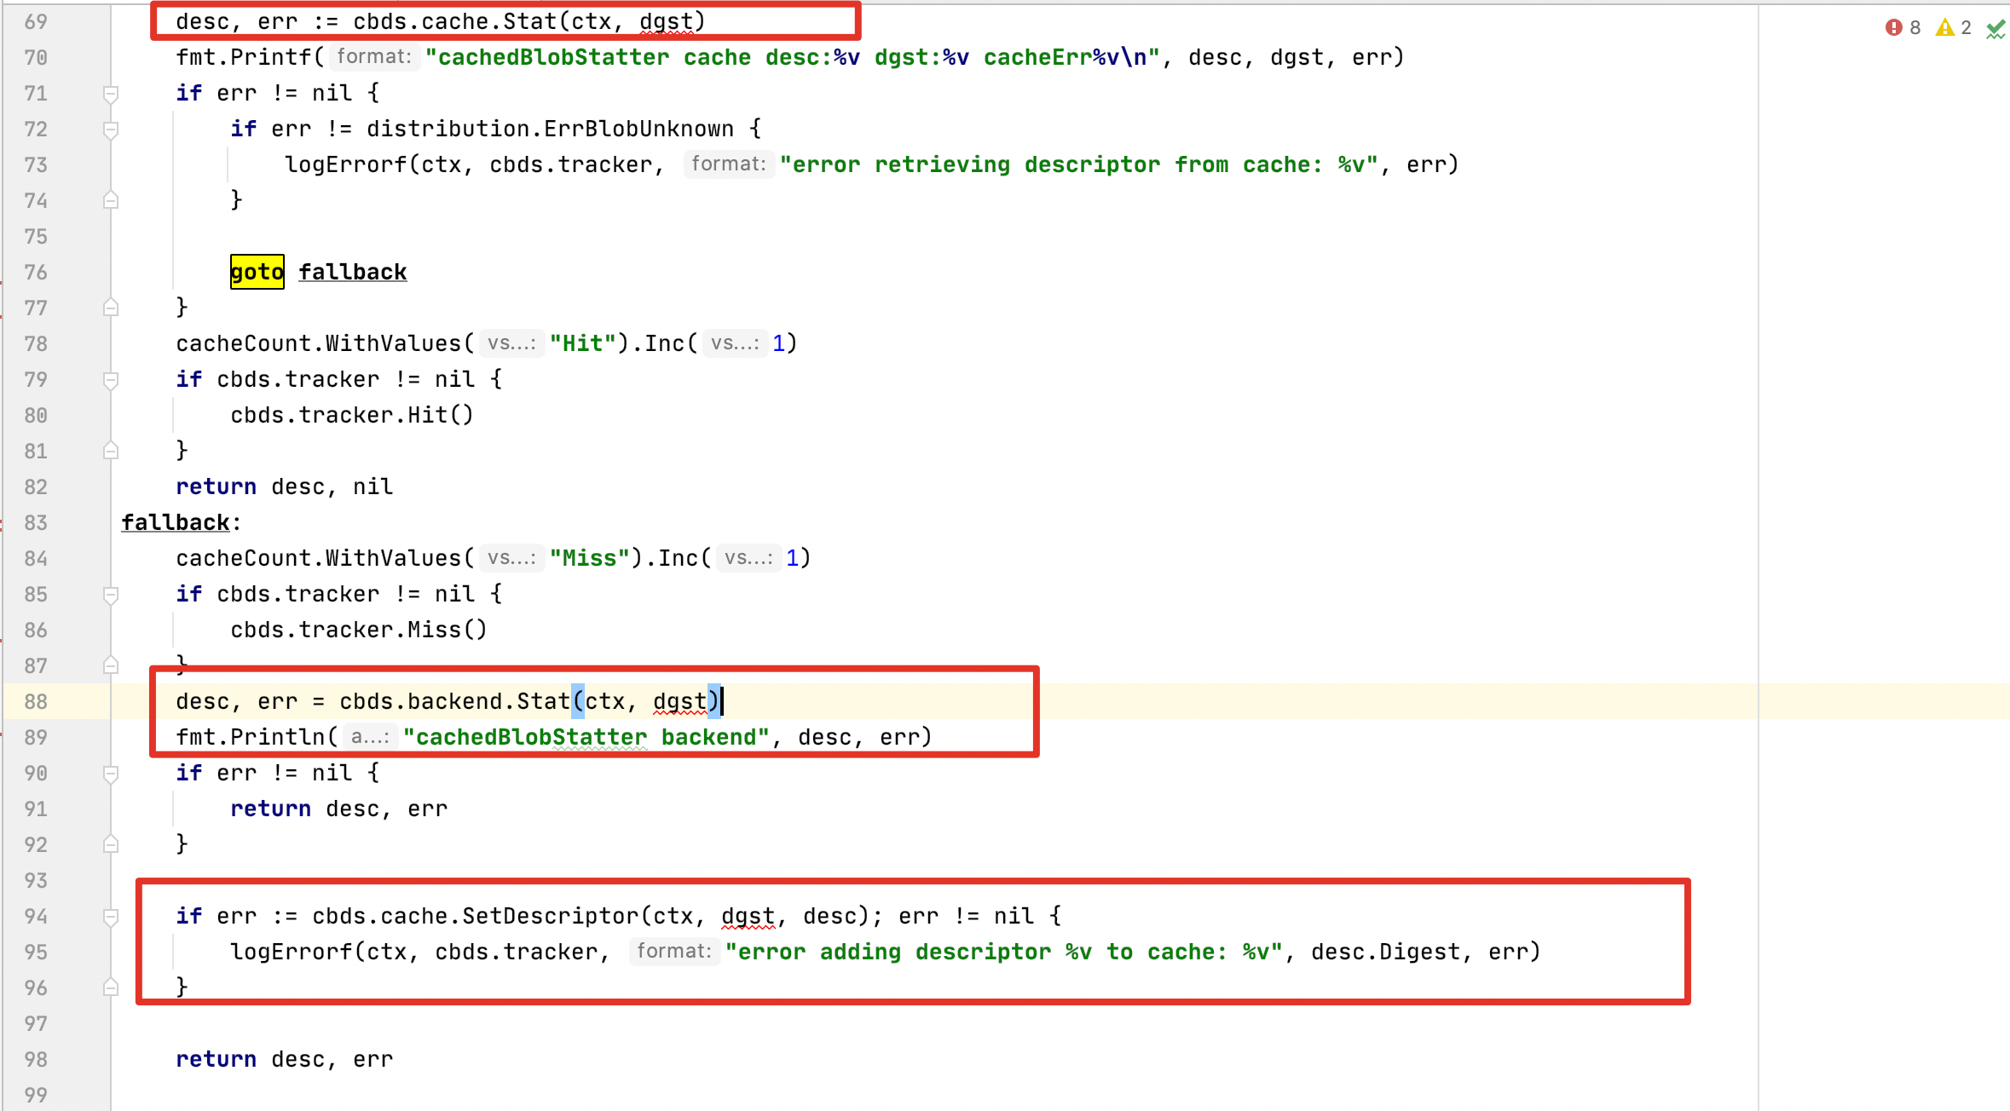
Task: Click the yellow warnings count indicator
Action: 1953,27
